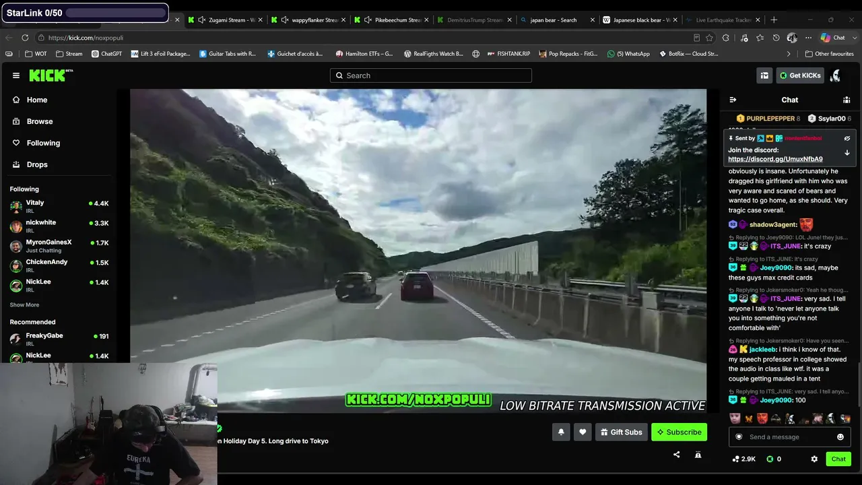Open nickwhite channel in Following list
This screenshot has width=862, height=485.
59,226
